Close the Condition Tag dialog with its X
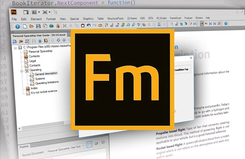 [x=191, y=58]
